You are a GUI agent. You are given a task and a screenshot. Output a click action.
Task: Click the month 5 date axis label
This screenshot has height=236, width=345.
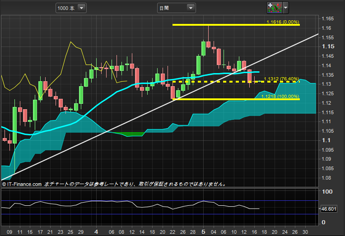pos(203,231)
